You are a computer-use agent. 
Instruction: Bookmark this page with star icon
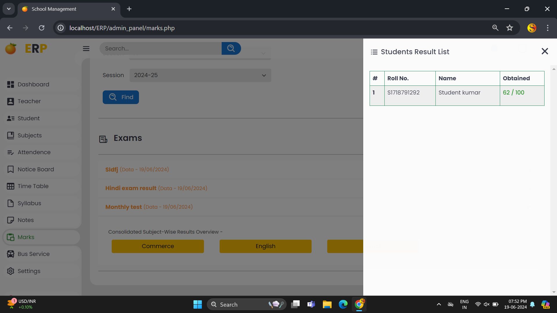(x=509, y=28)
